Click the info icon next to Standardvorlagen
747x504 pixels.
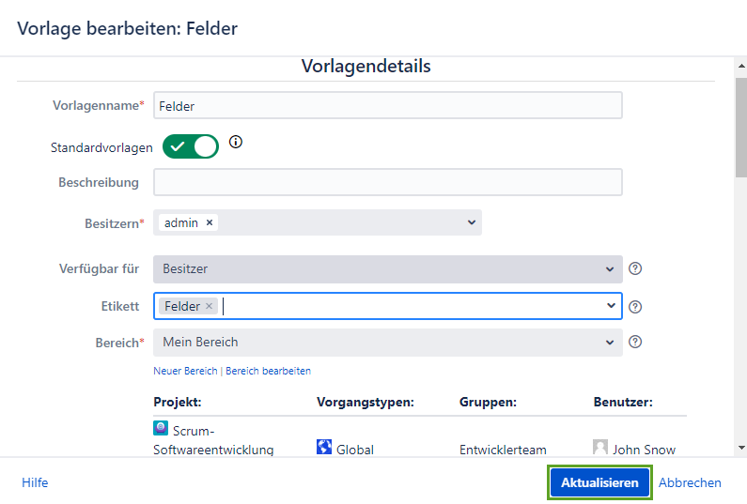(235, 142)
